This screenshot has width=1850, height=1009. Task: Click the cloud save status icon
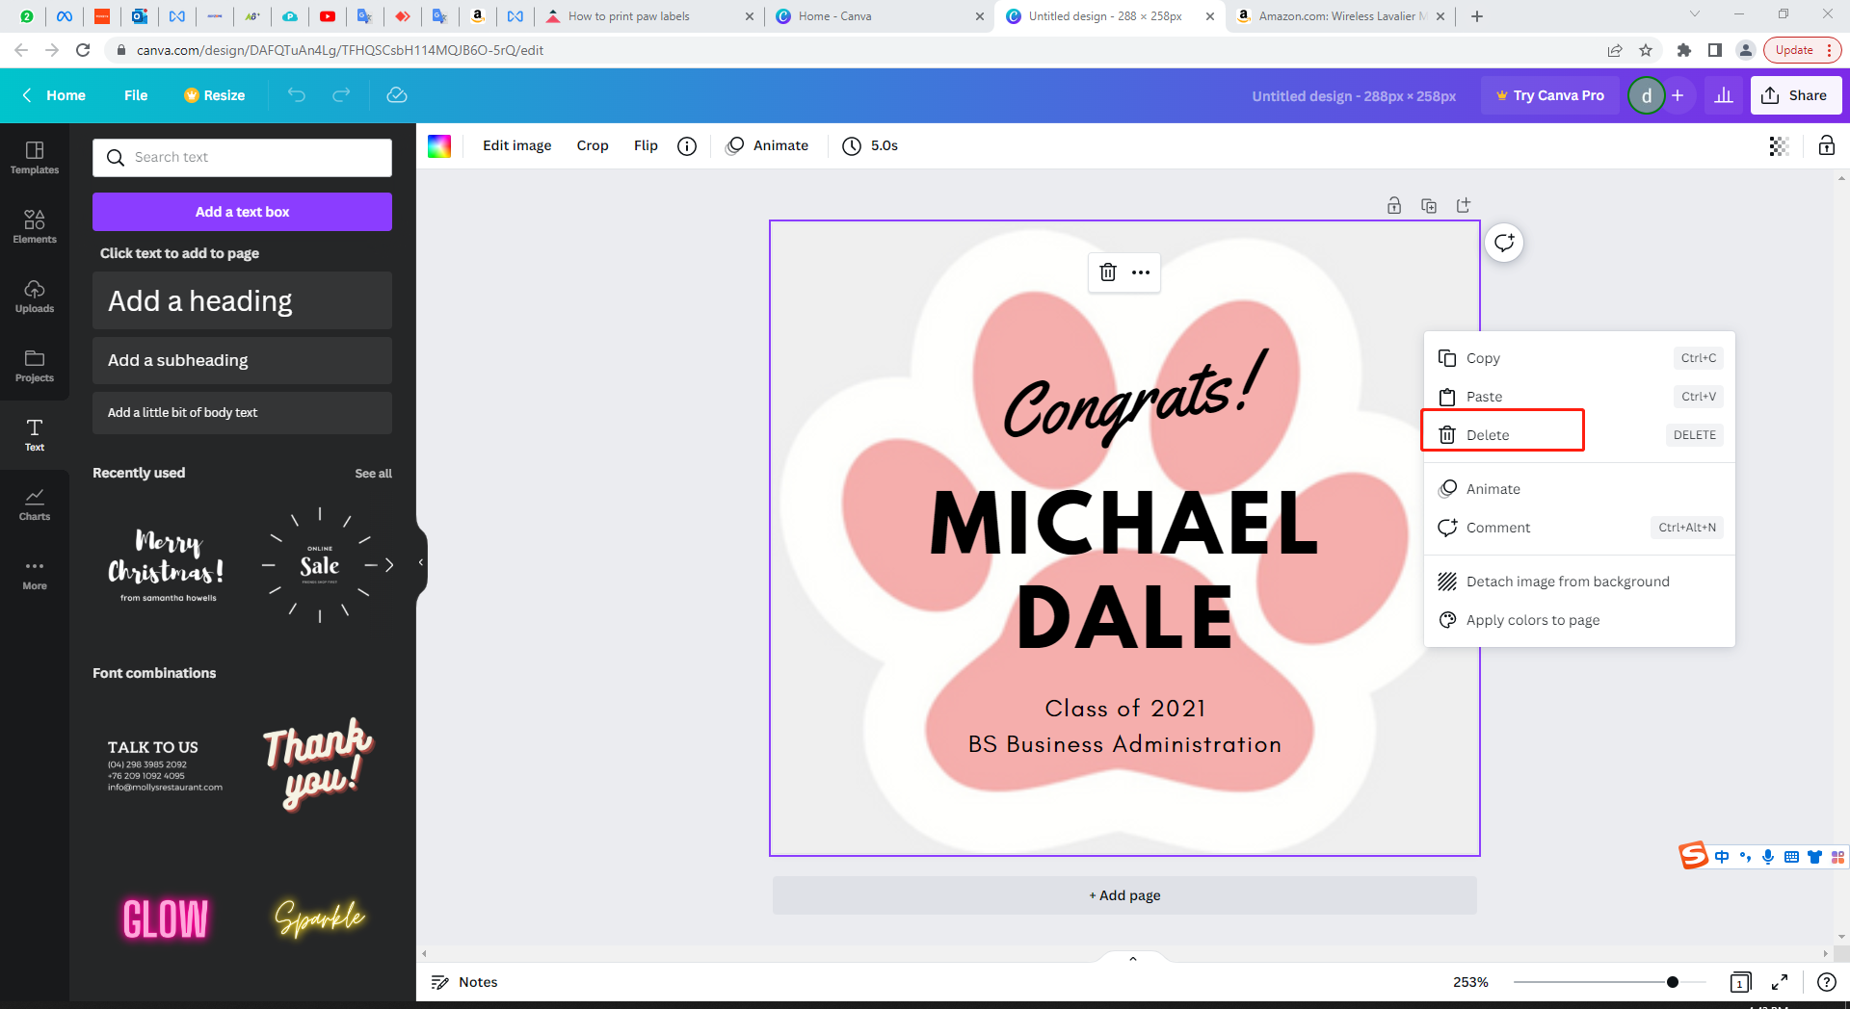pyautogui.click(x=397, y=95)
